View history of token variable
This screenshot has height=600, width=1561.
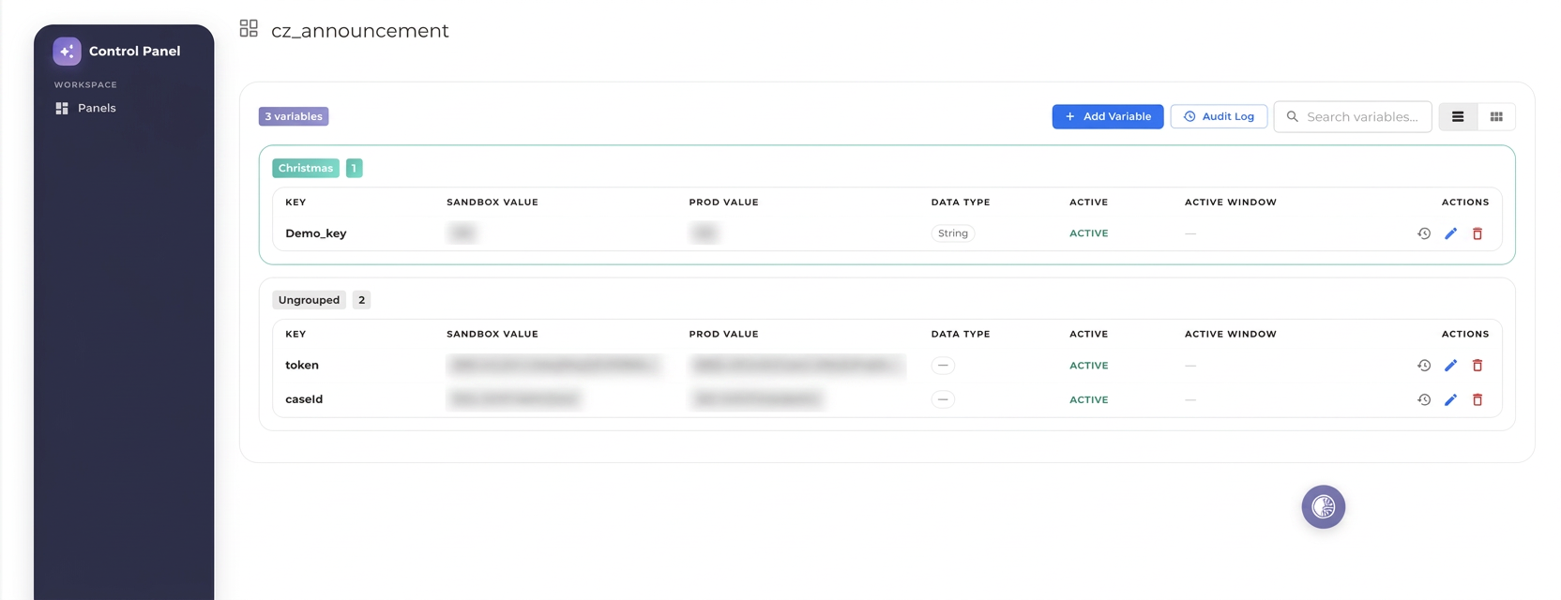[1424, 366]
